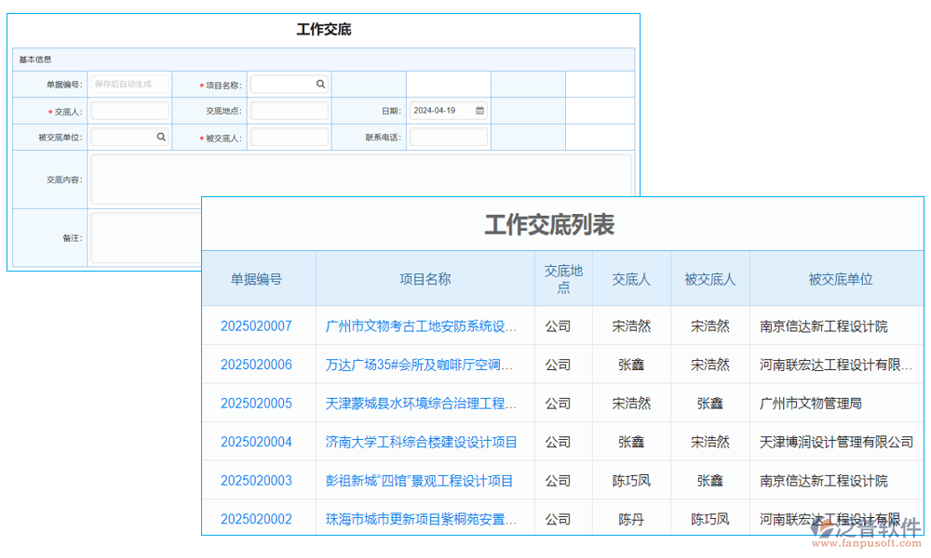Screen dimensions: 931x558
Task: Click the 交底地点 column header
Action: tap(562, 278)
